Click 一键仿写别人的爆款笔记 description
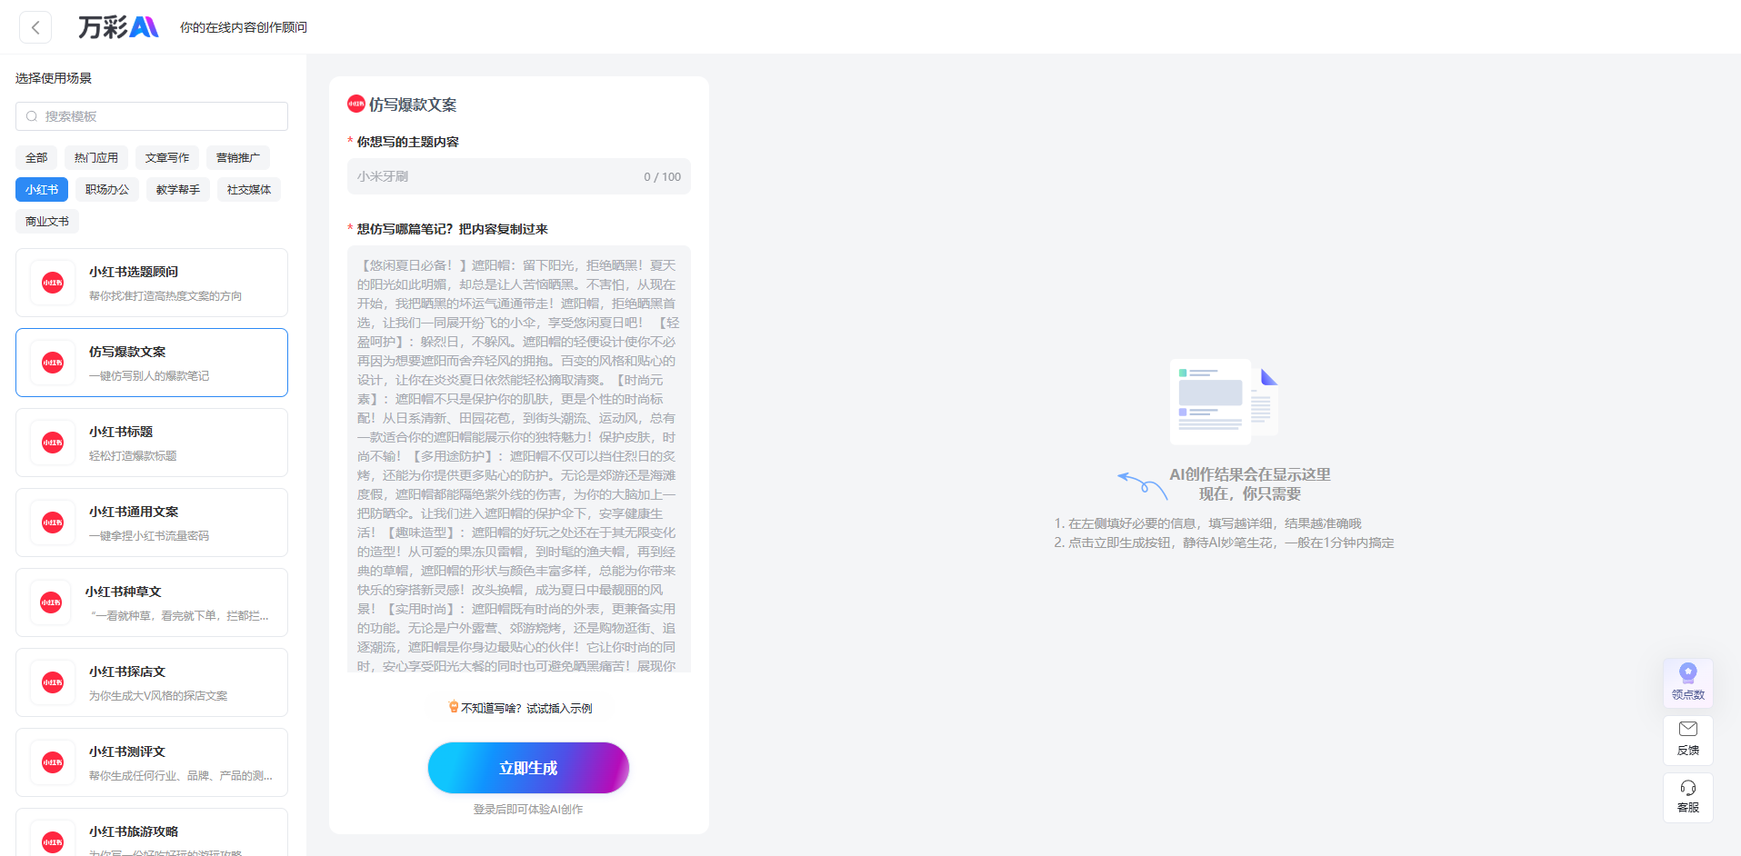The image size is (1741, 856). [x=149, y=376]
